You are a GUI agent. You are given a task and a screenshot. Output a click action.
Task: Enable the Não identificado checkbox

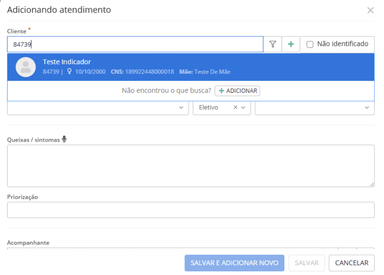coord(310,44)
